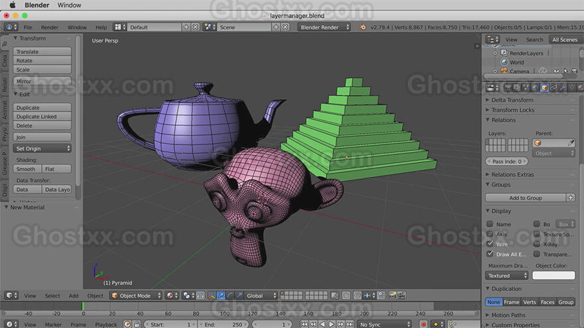Toggle timeline frame range lock
The width and height of the screenshot is (584, 328).
tap(137, 324)
